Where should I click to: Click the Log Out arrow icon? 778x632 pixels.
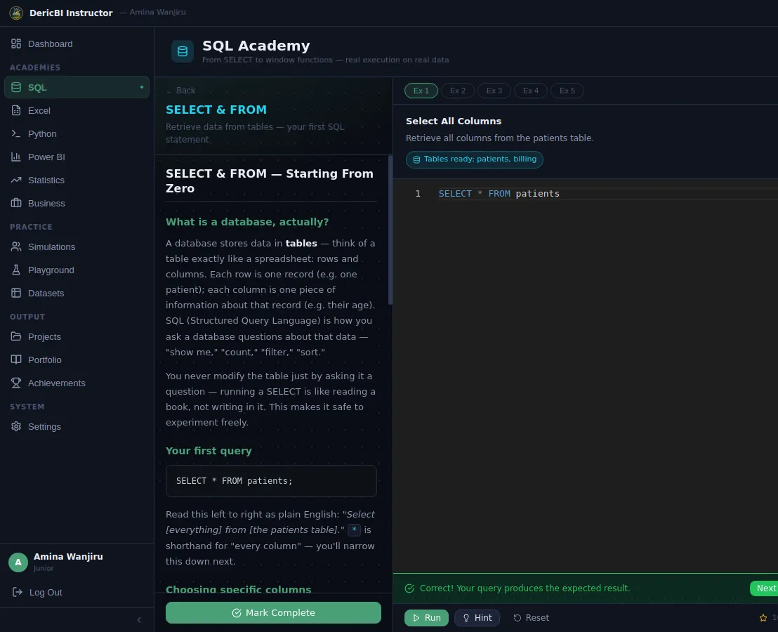point(18,592)
